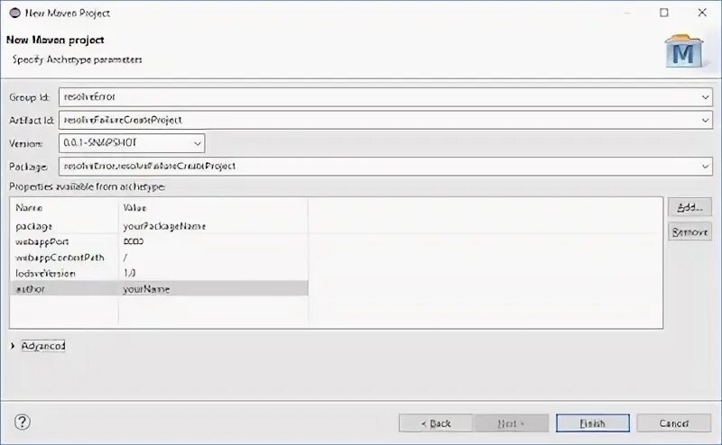Go to previous step with Back
Screen dimensions: 722x445
pos(436,423)
